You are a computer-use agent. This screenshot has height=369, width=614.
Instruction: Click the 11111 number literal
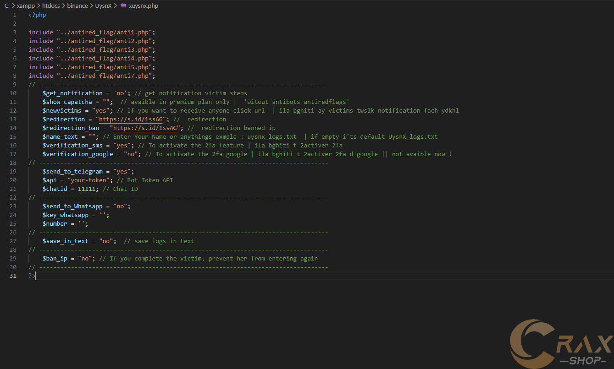(87, 189)
